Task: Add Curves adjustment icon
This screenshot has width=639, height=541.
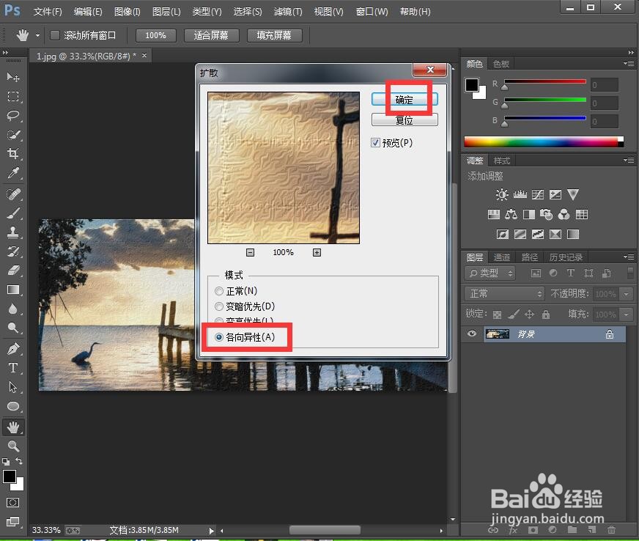Action: pyautogui.click(x=538, y=194)
